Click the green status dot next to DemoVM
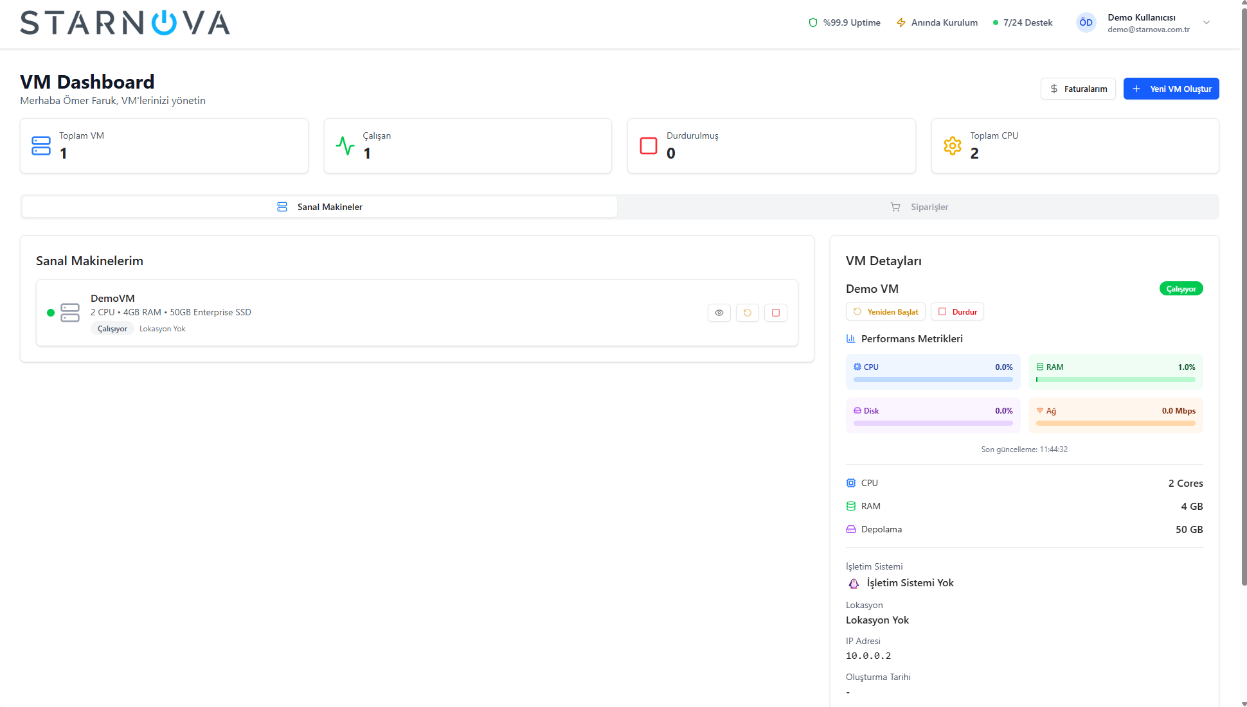 pyautogui.click(x=50, y=313)
